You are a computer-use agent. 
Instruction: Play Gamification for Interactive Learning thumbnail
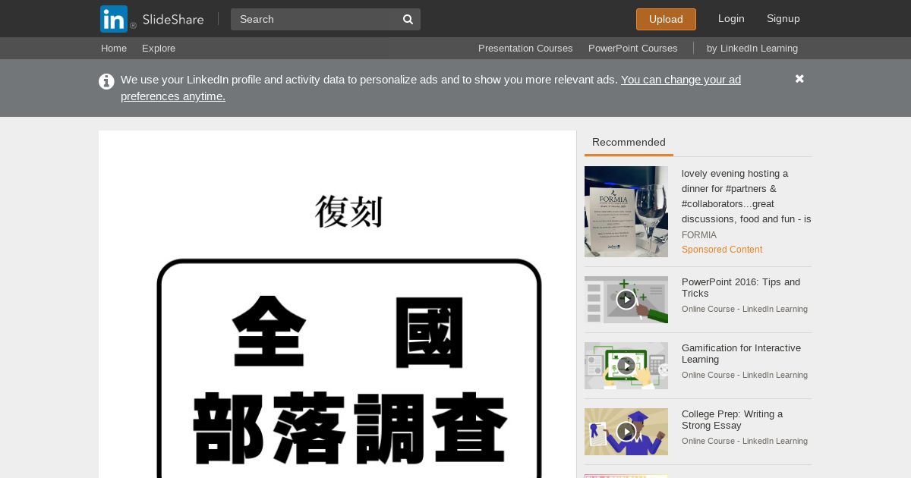tap(626, 366)
